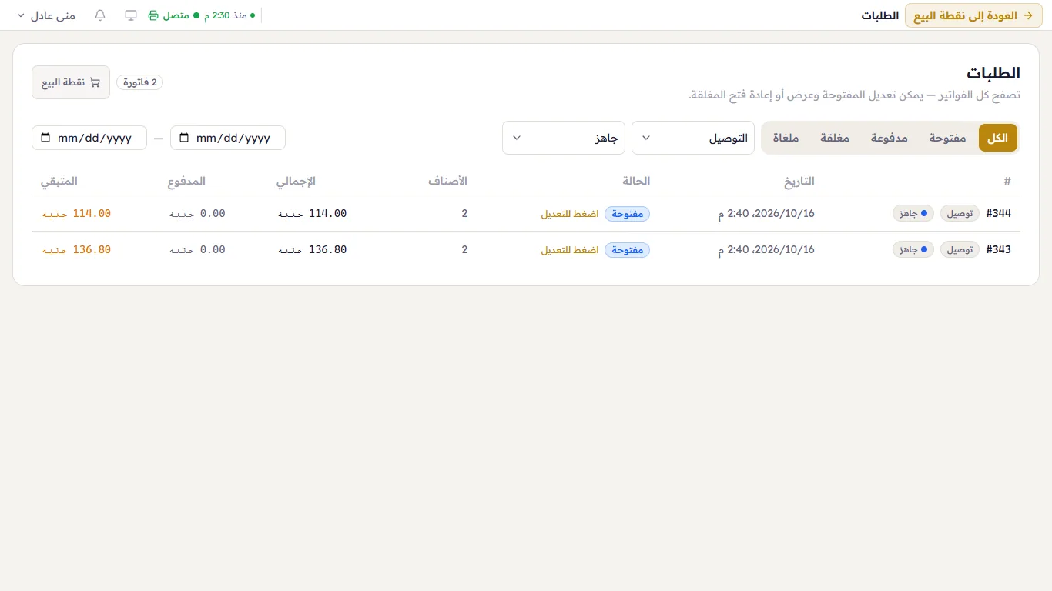This screenshot has height=591, width=1052.
Task: Open order number #343
Action: click(999, 250)
